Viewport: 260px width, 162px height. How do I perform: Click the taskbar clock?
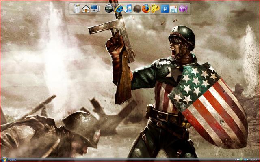coord(254,160)
